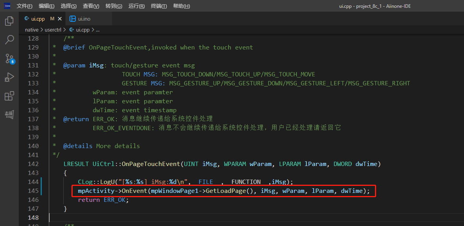Open the 终端(T) menu
The width and height of the screenshot is (464, 226).
point(159,6)
